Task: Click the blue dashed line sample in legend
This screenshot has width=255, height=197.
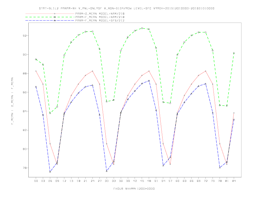Action: click(x=50, y=21)
